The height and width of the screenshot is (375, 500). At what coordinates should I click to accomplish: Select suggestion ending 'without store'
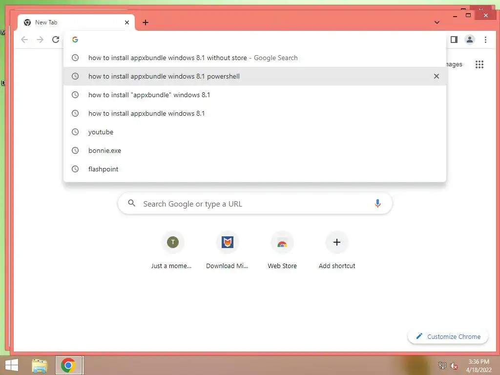click(x=255, y=58)
